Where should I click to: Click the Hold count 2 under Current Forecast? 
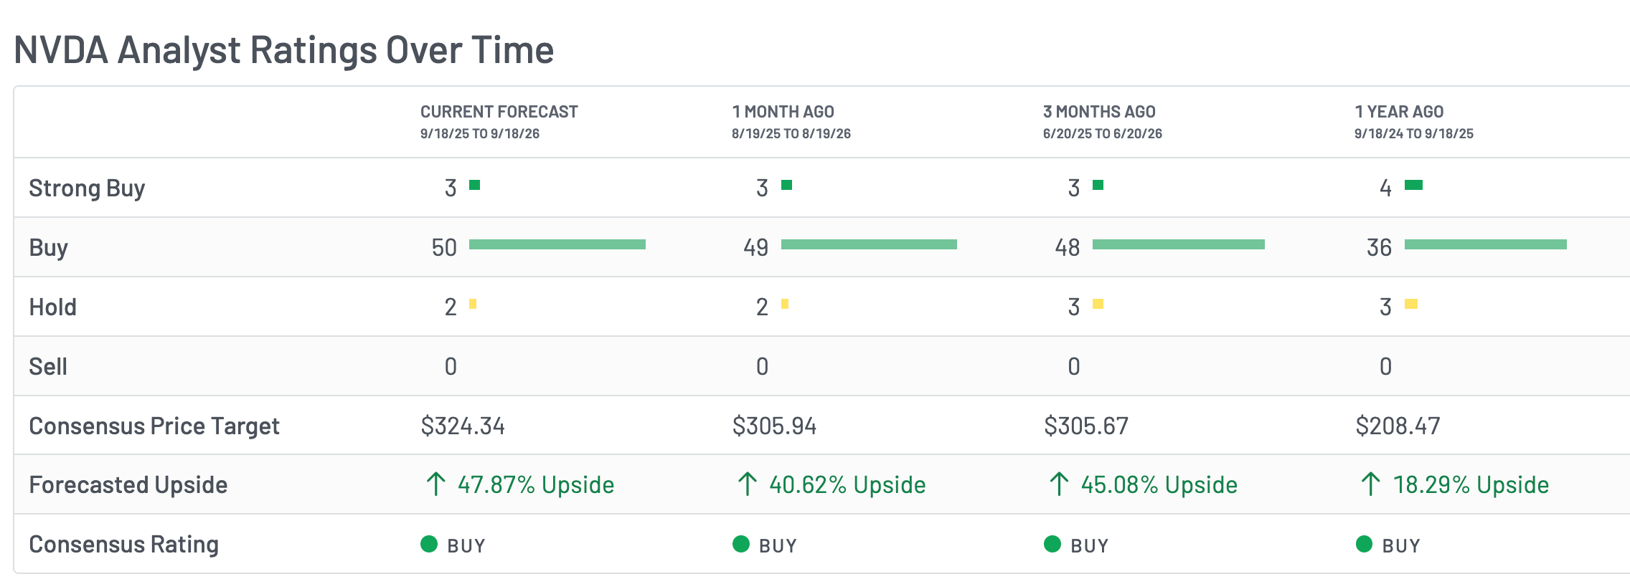click(x=451, y=307)
